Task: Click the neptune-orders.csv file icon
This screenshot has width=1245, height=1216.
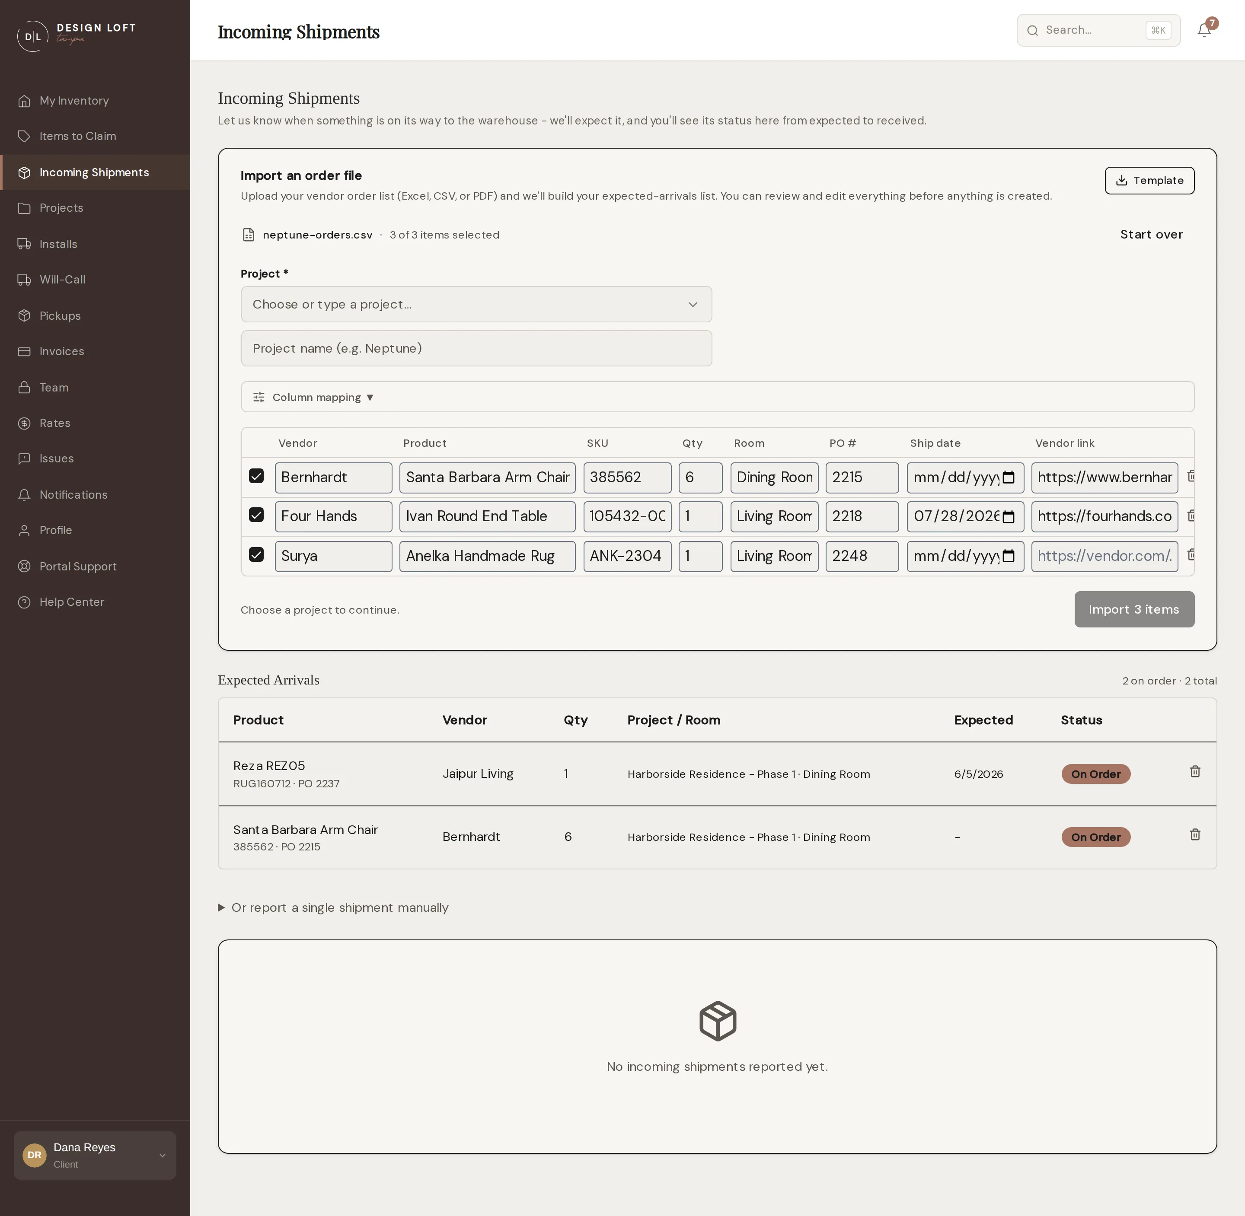Action: point(249,235)
